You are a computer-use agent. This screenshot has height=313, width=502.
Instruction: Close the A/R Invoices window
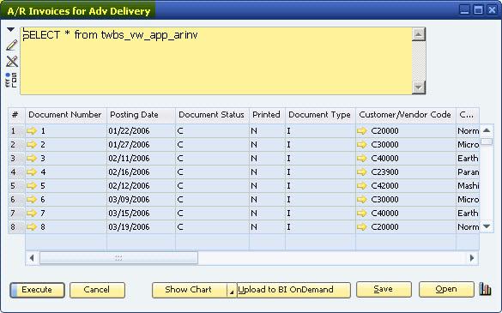click(492, 10)
